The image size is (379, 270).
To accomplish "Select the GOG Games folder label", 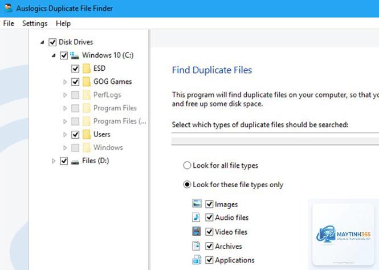I will [113, 82].
